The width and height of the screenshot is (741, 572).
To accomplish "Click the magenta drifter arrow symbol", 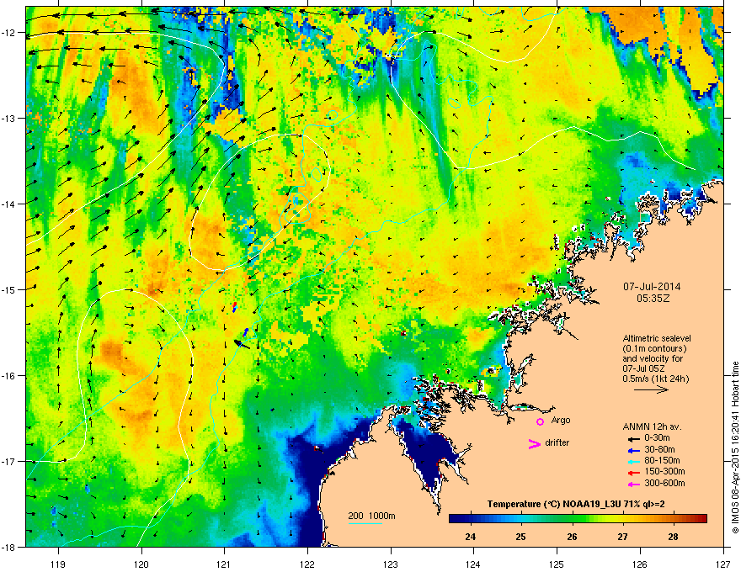I will (x=534, y=443).
